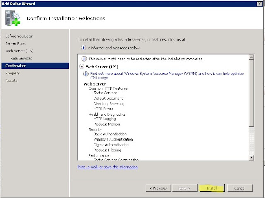The image size is (265, 198).
Task: Click 'HTTP Logging' entry
Action: click(105, 119)
